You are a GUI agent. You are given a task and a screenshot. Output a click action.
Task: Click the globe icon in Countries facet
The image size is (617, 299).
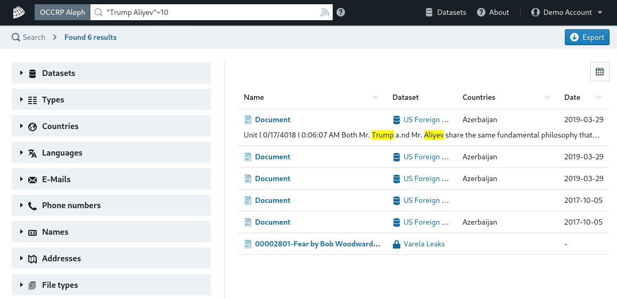[32, 126]
